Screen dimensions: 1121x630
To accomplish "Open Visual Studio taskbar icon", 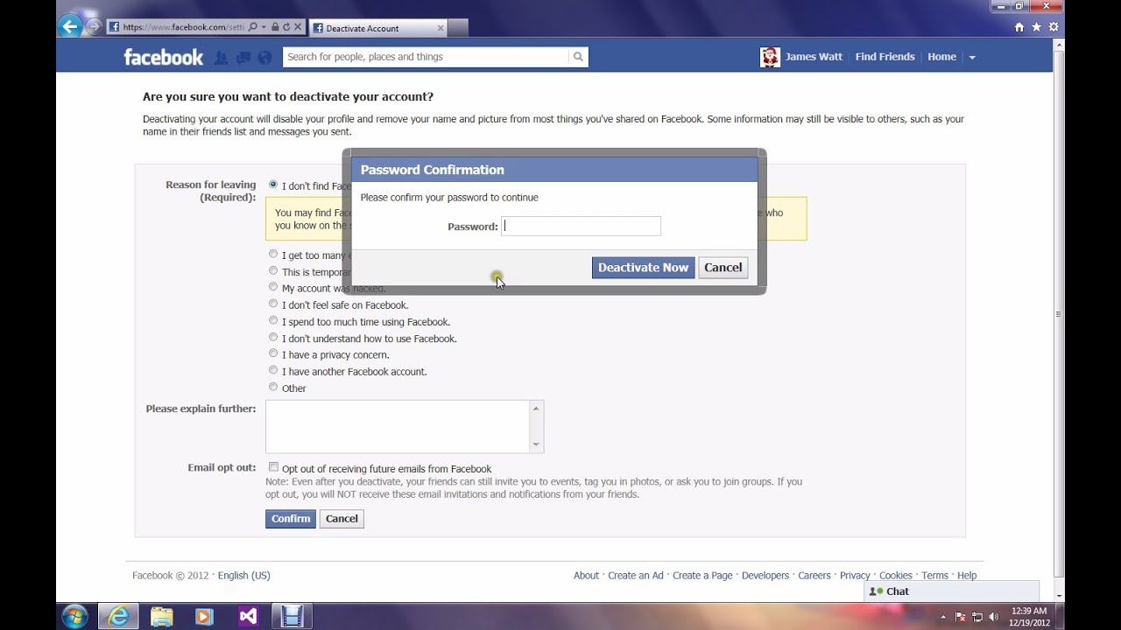I will pyautogui.click(x=248, y=616).
